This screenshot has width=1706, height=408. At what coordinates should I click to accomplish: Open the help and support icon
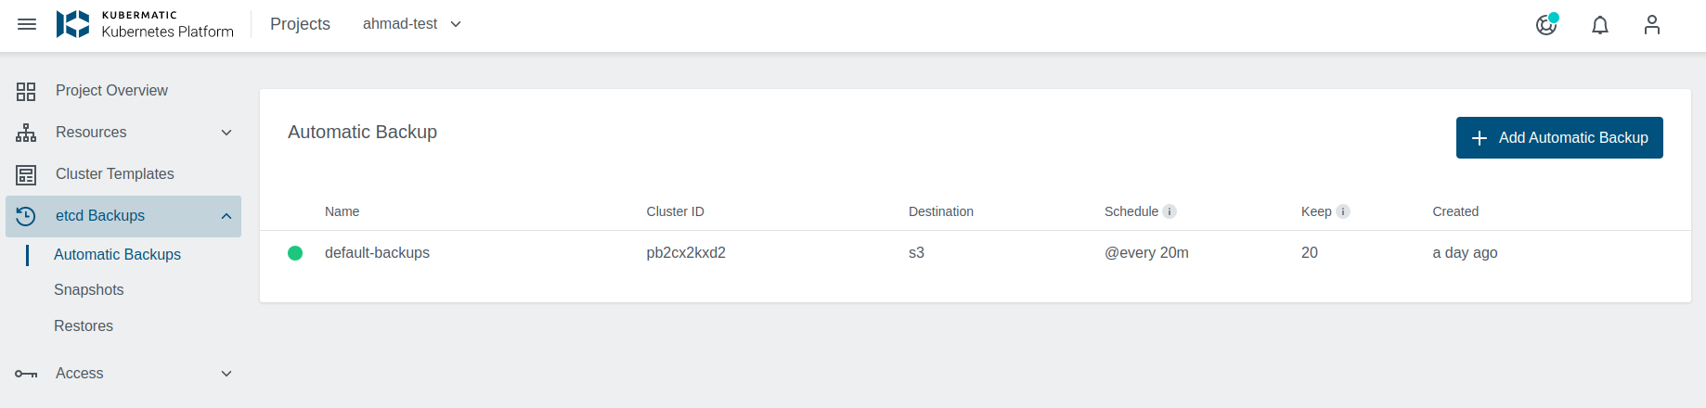pos(1546,25)
